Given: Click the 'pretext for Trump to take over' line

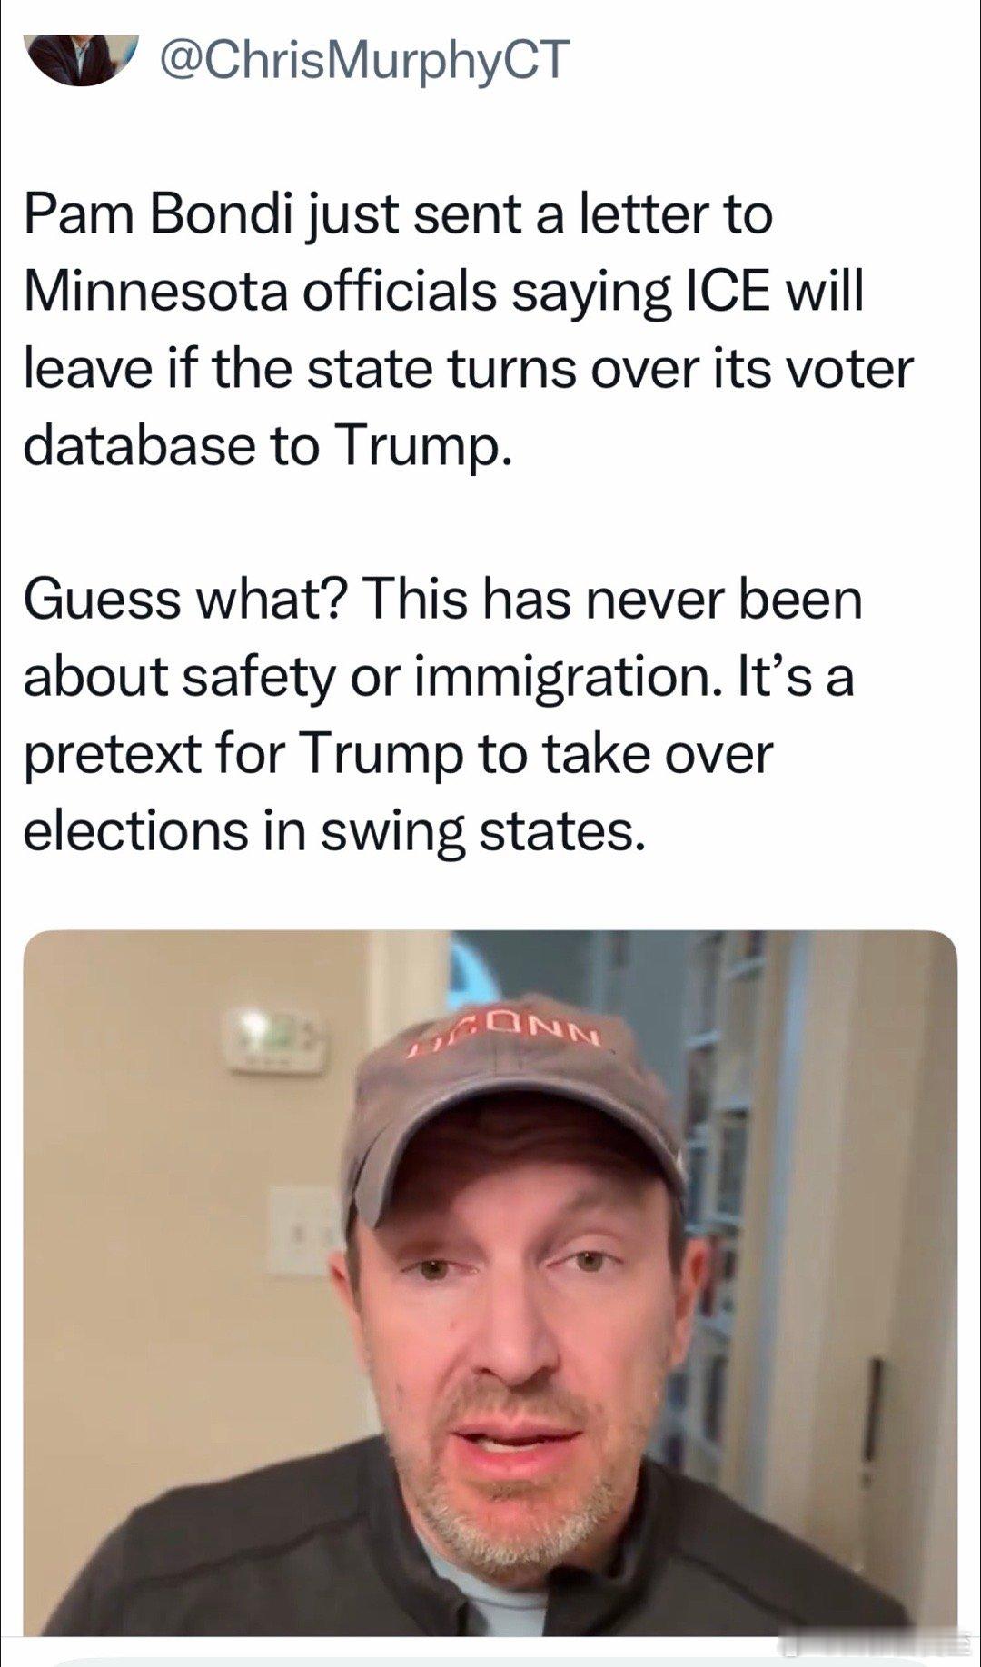Looking at the screenshot, I should click(x=398, y=754).
